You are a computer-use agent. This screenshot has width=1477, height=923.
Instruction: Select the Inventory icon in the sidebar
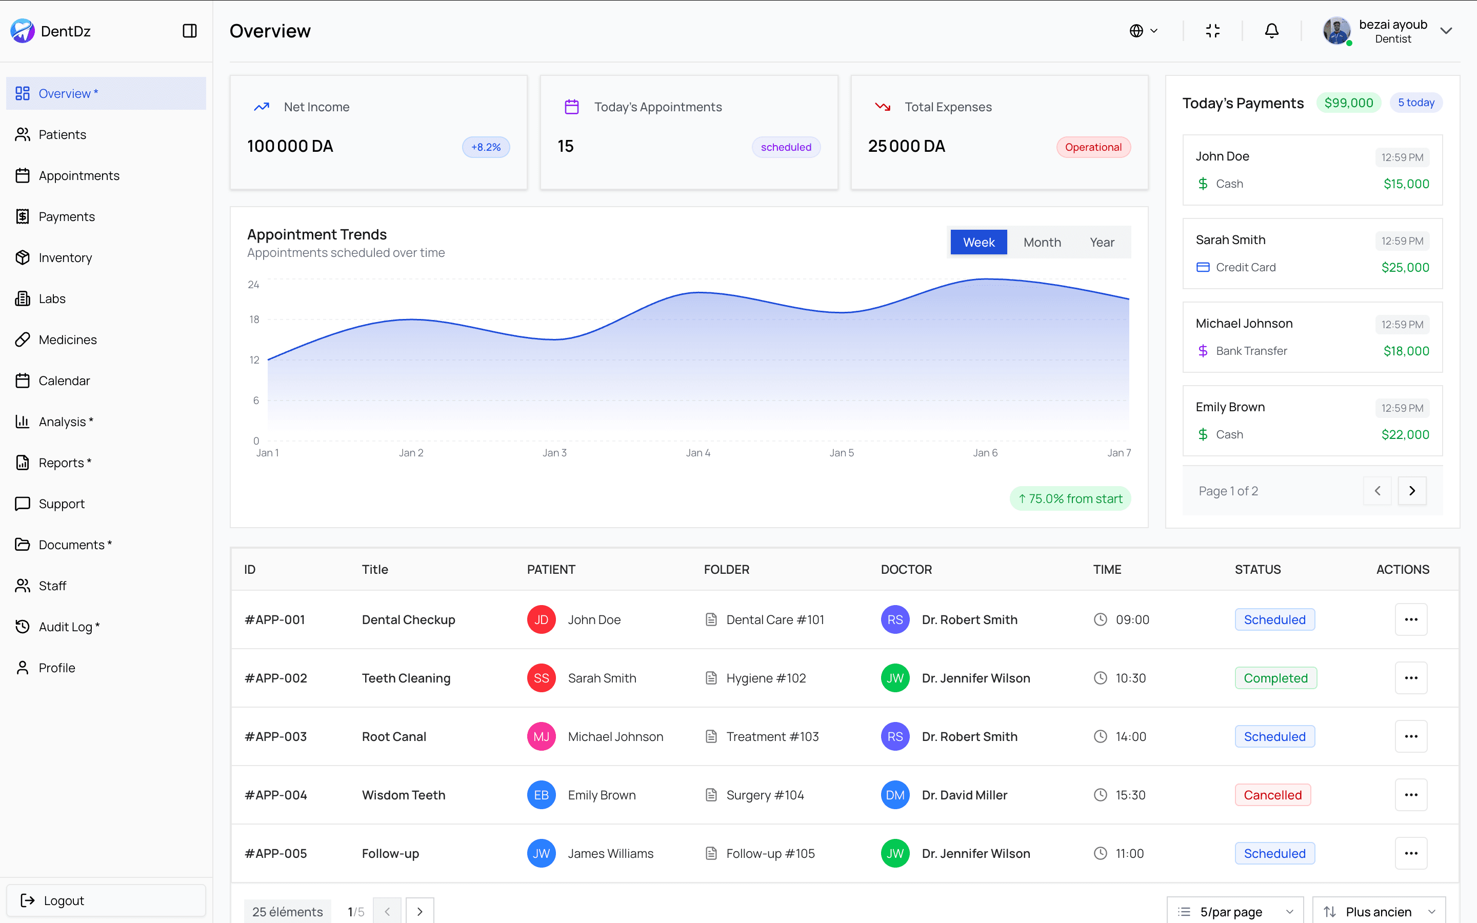point(23,257)
